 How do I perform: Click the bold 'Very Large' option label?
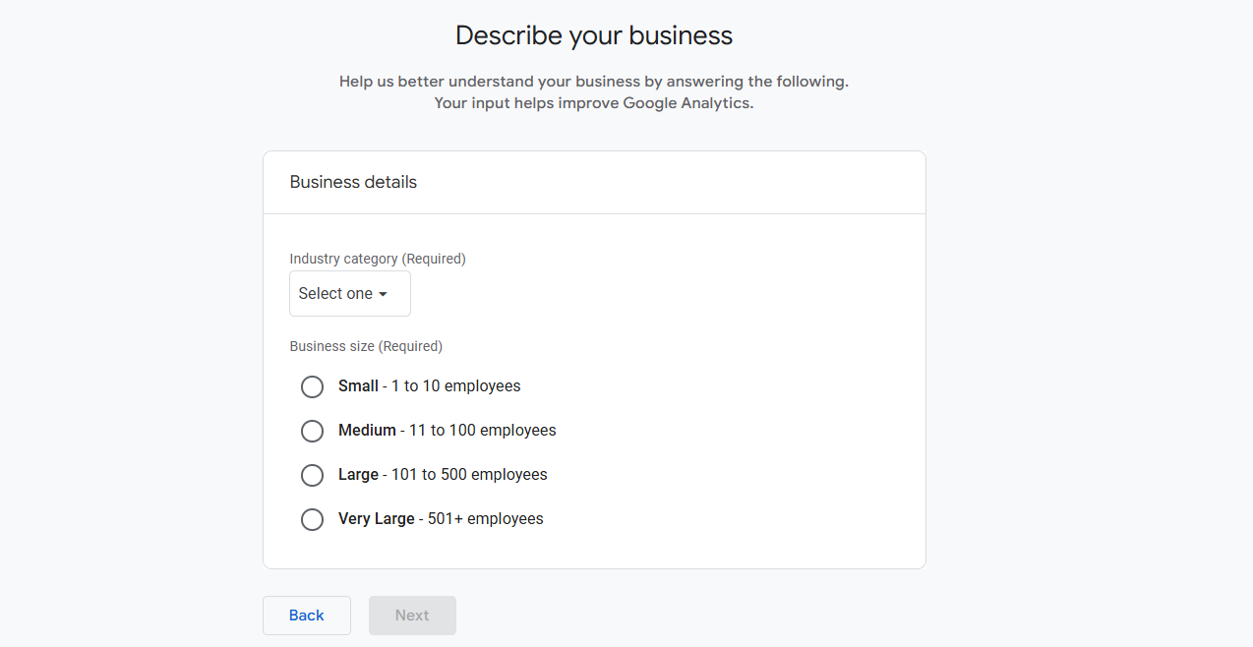376,519
